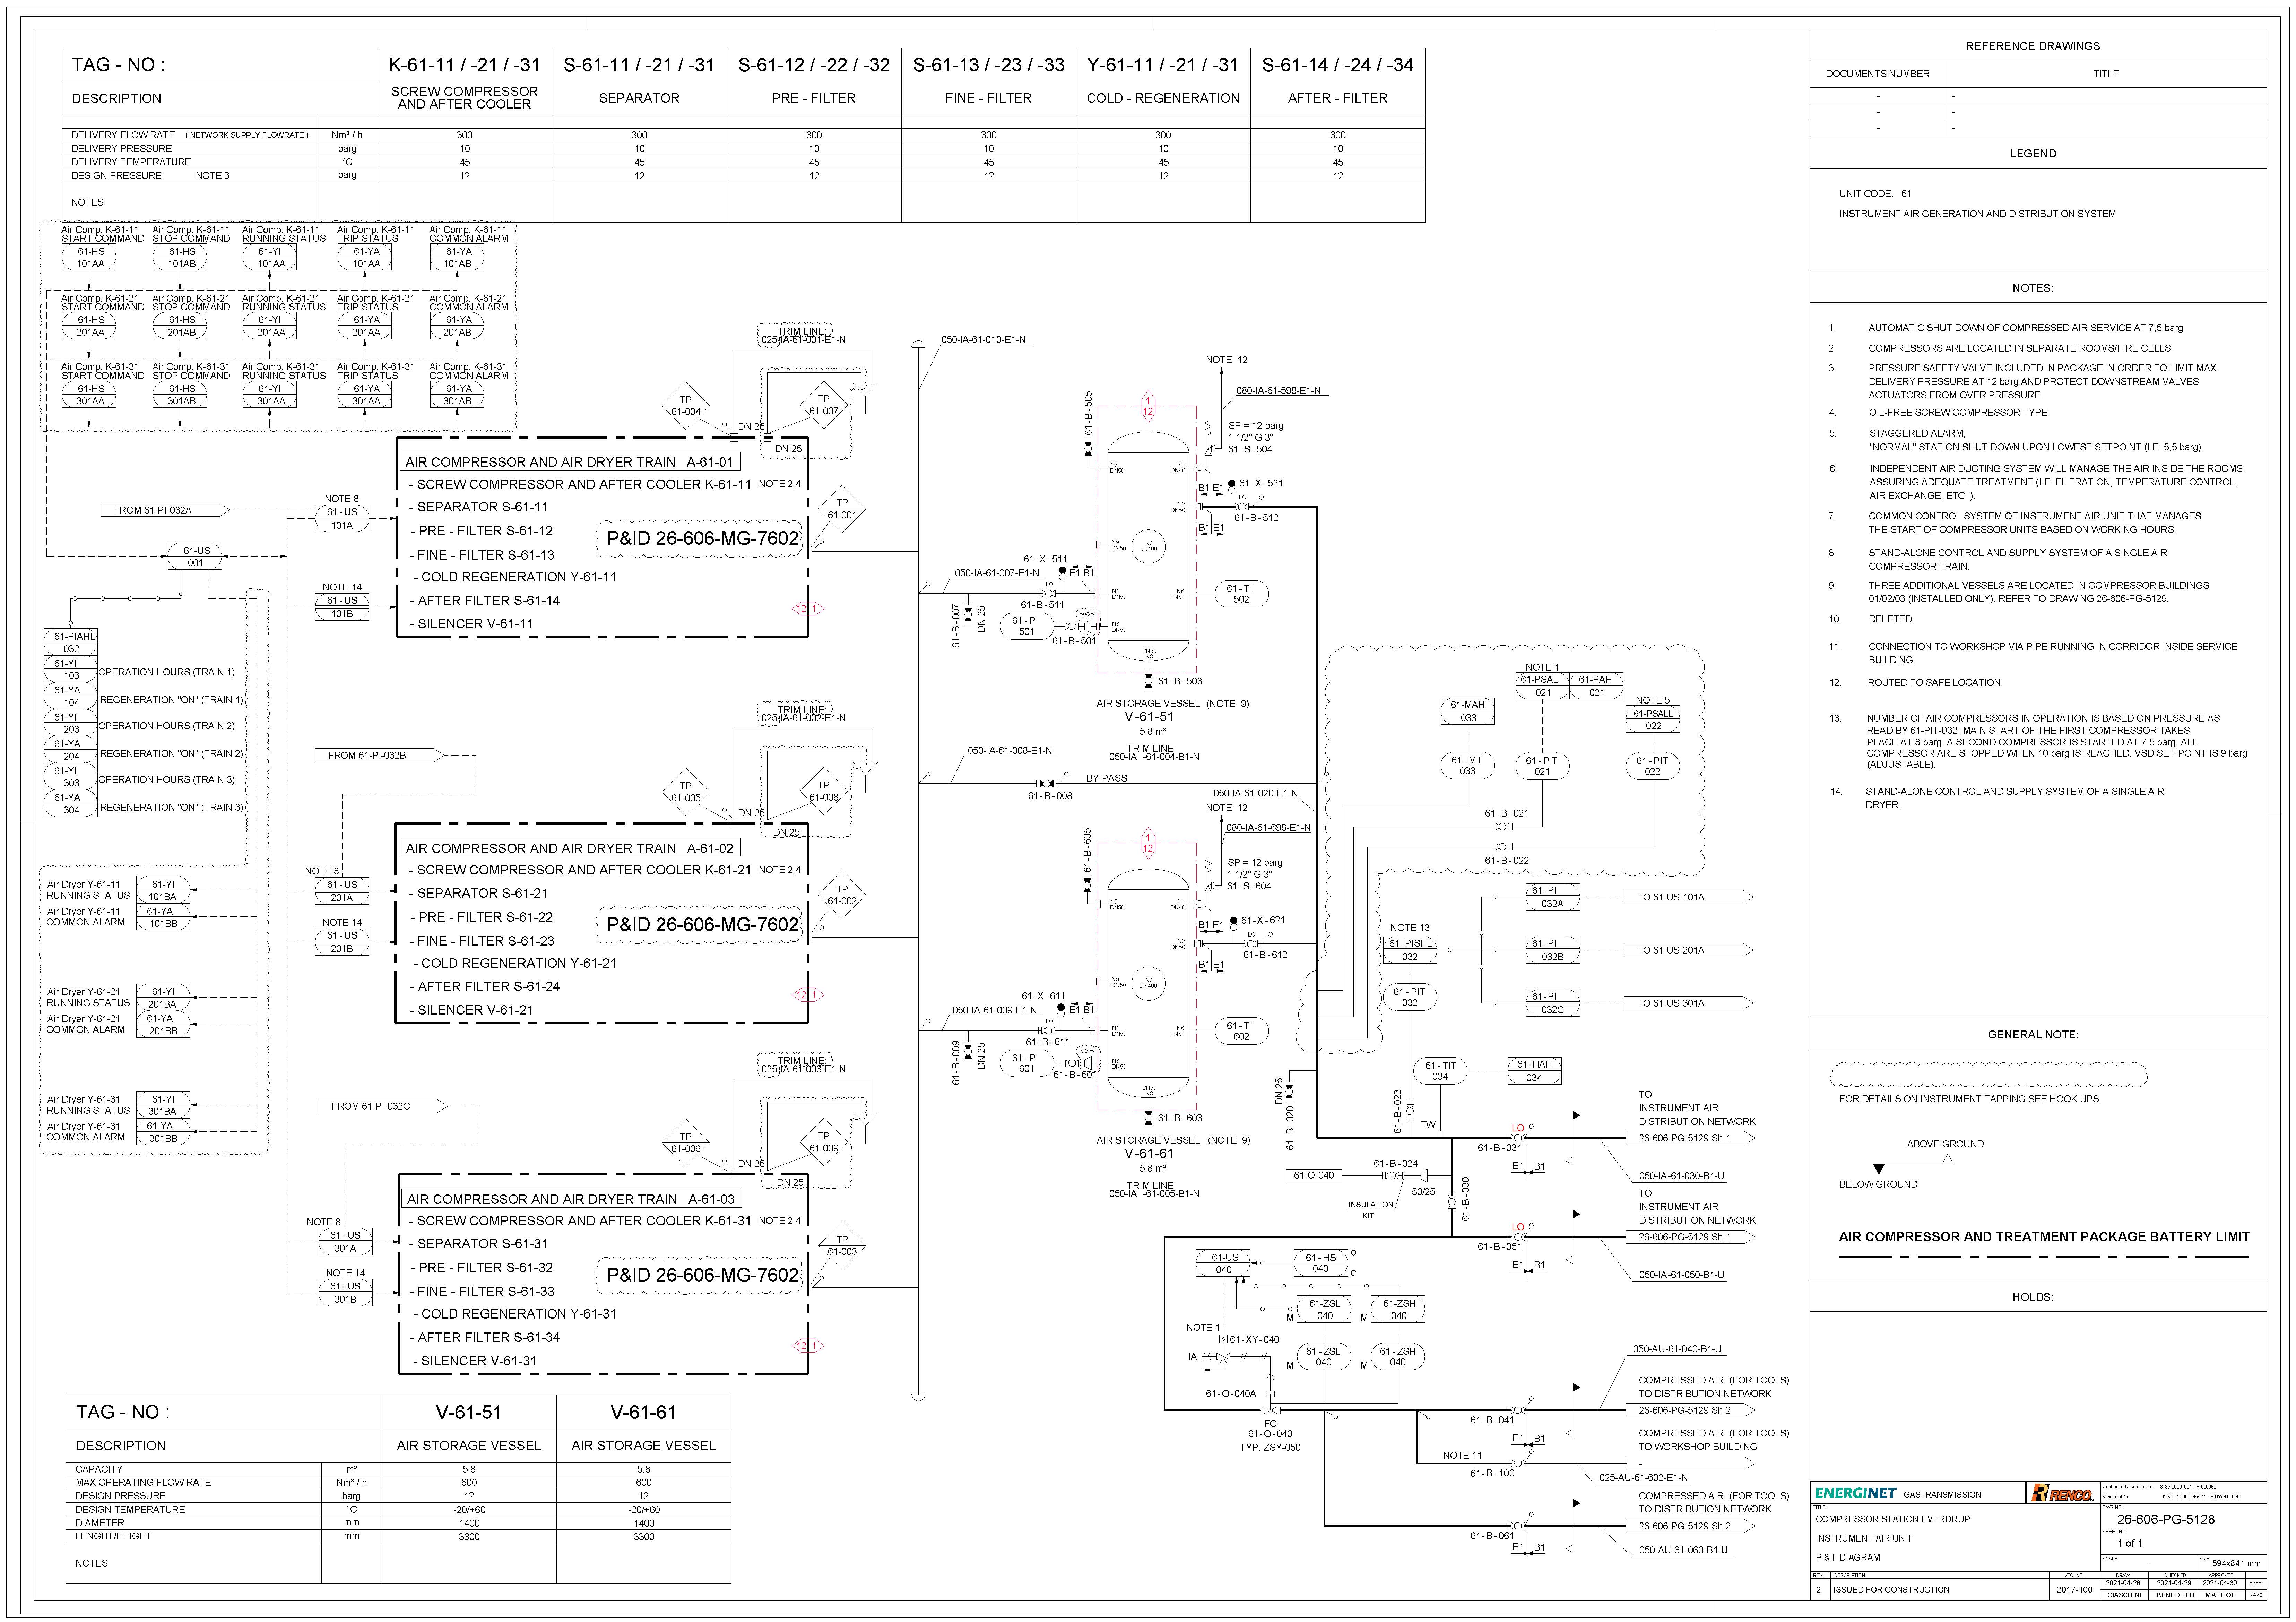
Task: Select the 61-PIT 032 transmitter symbol
Action: 1410,996
